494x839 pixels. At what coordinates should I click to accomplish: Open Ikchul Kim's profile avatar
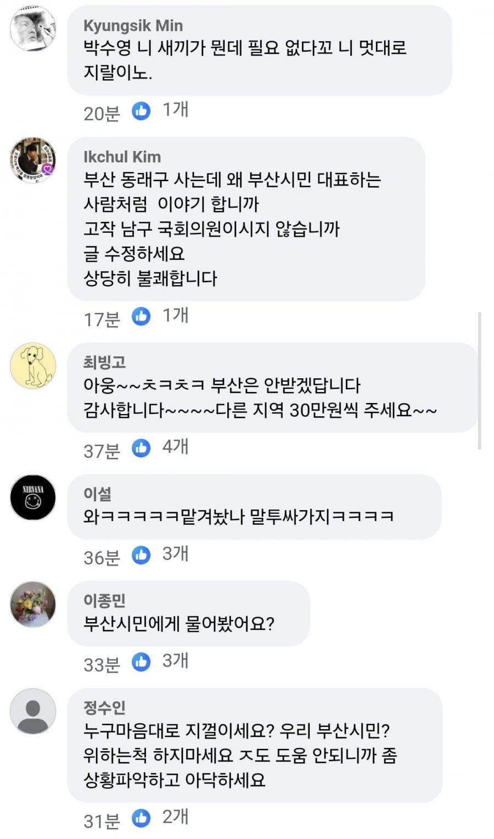tap(33, 160)
